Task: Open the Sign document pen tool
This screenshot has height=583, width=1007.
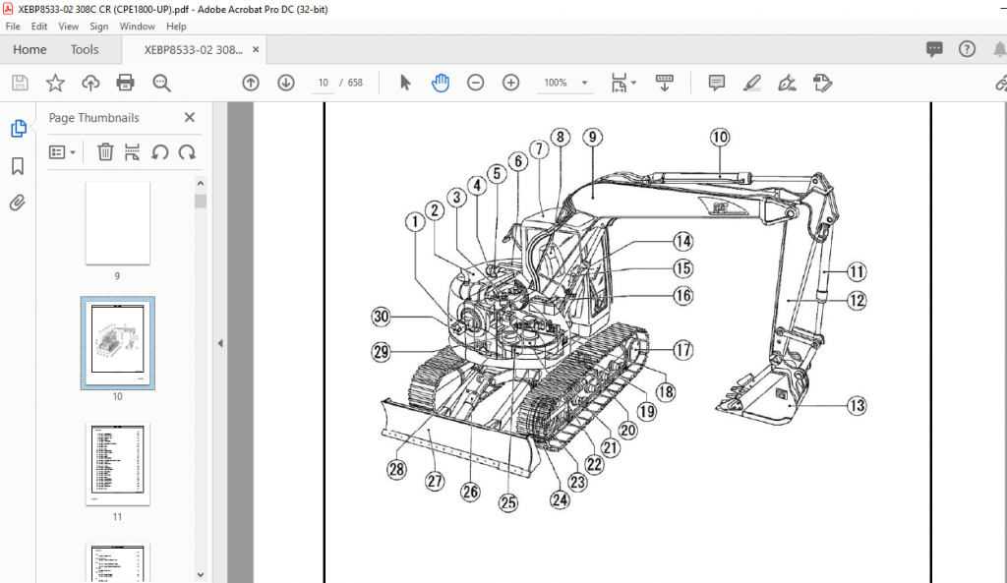Action: (787, 83)
